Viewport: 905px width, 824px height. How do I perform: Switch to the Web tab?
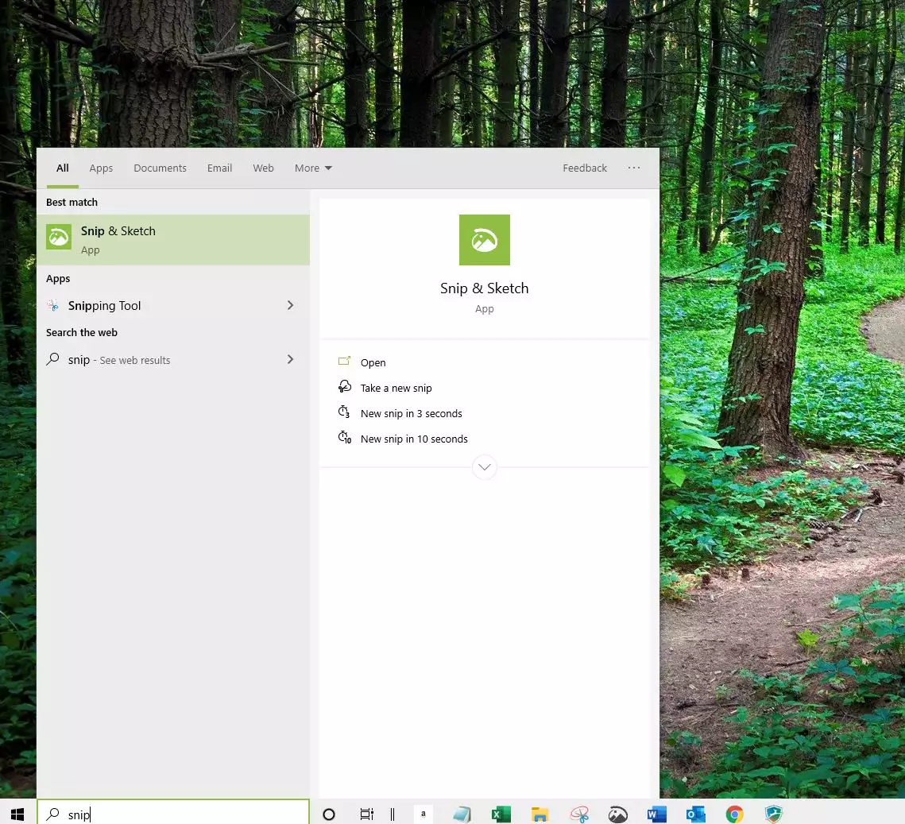pos(263,168)
